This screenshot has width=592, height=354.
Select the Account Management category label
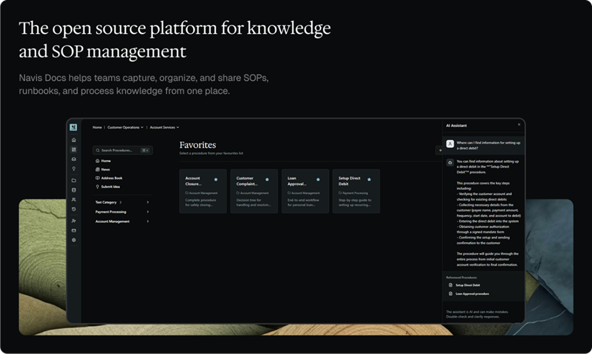coord(112,221)
